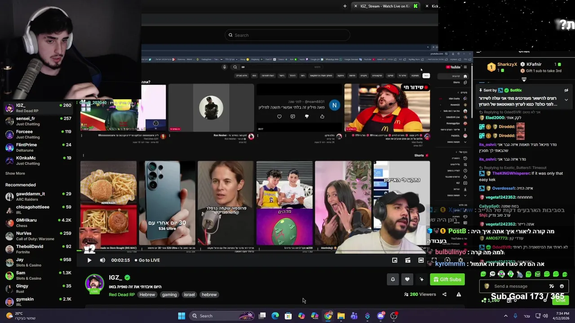Viewport: 575px width, 323px height.
Task: Open the Windows Start menu
Action: 181,316
